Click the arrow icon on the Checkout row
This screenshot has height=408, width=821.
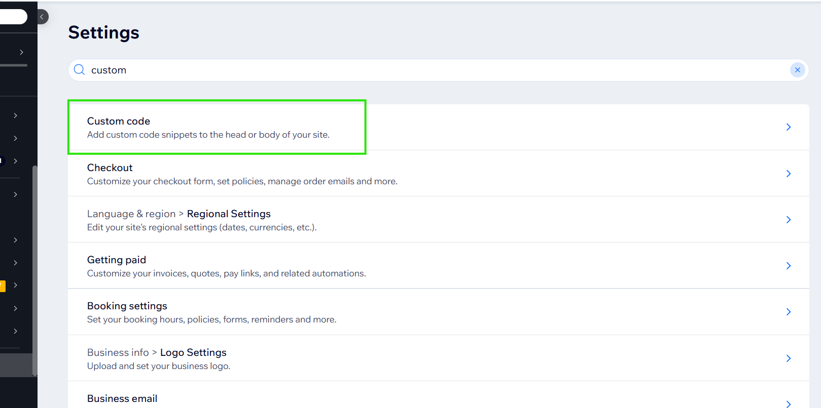788,174
